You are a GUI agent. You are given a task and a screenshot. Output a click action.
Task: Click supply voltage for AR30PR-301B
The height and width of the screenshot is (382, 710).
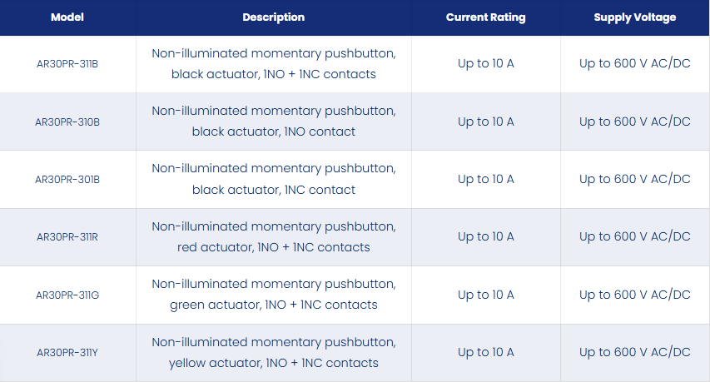point(635,179)
